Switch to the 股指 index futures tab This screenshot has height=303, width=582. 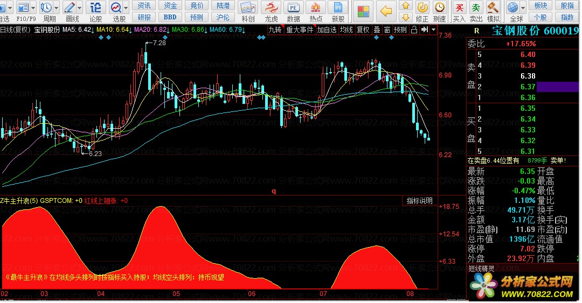coord(567,5)
